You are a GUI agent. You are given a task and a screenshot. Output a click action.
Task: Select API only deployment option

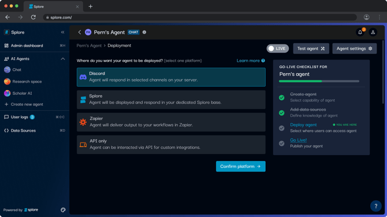tap(171, 144)
